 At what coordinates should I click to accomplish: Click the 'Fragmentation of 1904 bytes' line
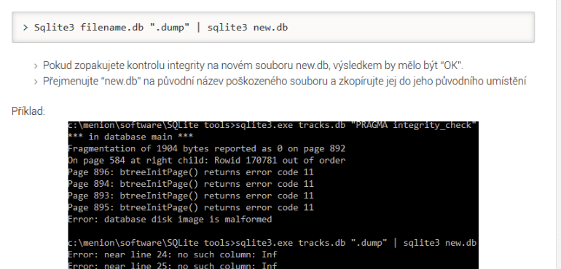[207, 148]
